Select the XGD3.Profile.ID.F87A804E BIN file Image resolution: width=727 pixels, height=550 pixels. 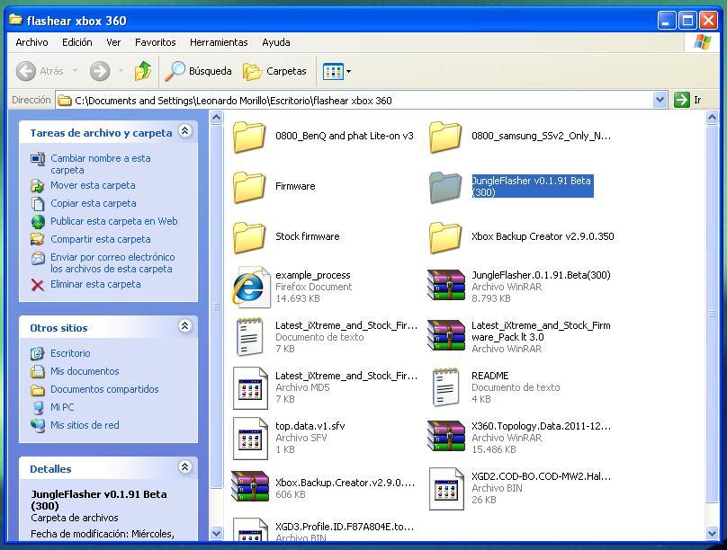click(323, 530)
